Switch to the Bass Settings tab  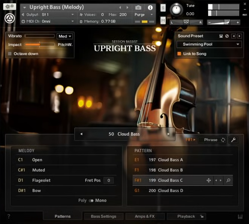pos(103,216)
